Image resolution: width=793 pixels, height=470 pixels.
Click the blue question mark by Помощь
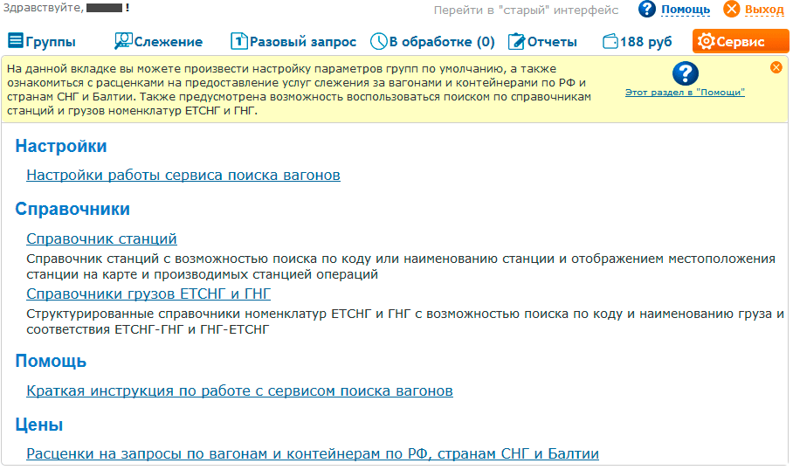tap(647, 10)
